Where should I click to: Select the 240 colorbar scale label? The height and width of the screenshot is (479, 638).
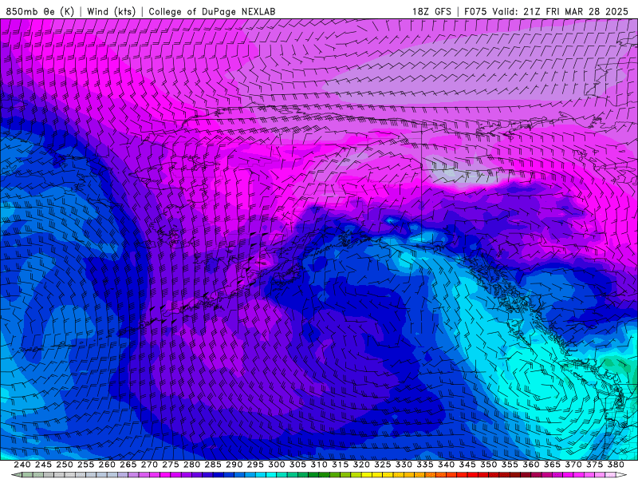(x=22, y=465)
